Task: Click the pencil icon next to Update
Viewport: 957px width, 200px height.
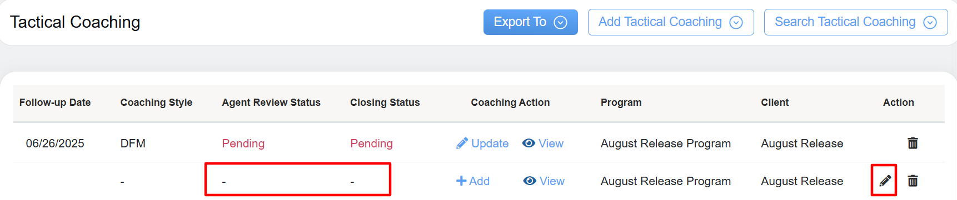Action: 462,143
